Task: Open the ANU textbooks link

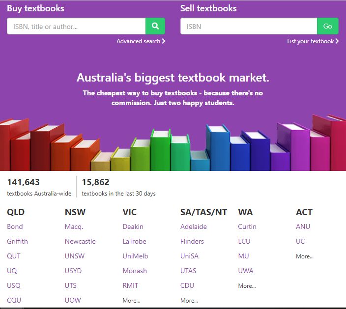Action: [x=303, y=226]
